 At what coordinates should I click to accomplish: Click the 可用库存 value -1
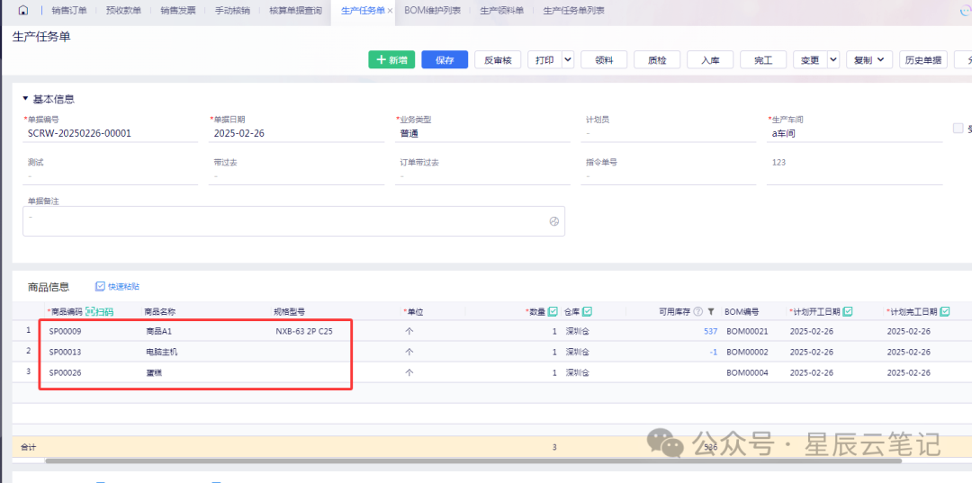coord(714,352)
